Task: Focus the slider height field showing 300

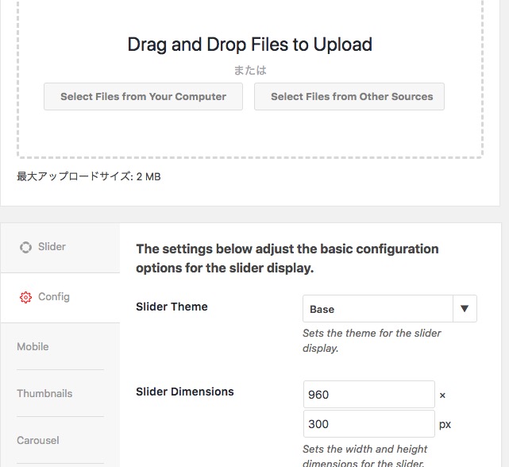Action: (x=369, y=423)
